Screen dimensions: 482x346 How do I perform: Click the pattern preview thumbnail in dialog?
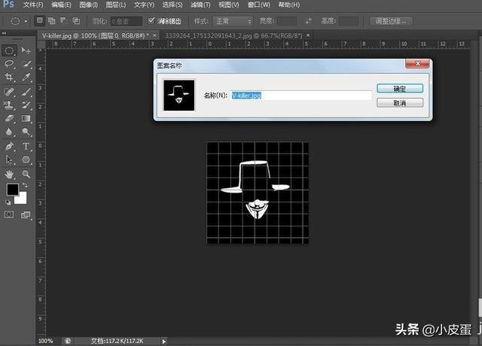point(179,96)
